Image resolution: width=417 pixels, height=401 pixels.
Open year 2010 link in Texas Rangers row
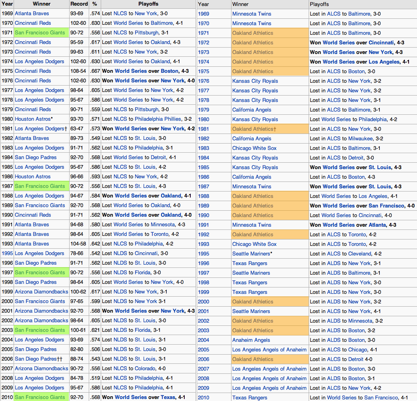pyautogui.click(x=204, y=397)
